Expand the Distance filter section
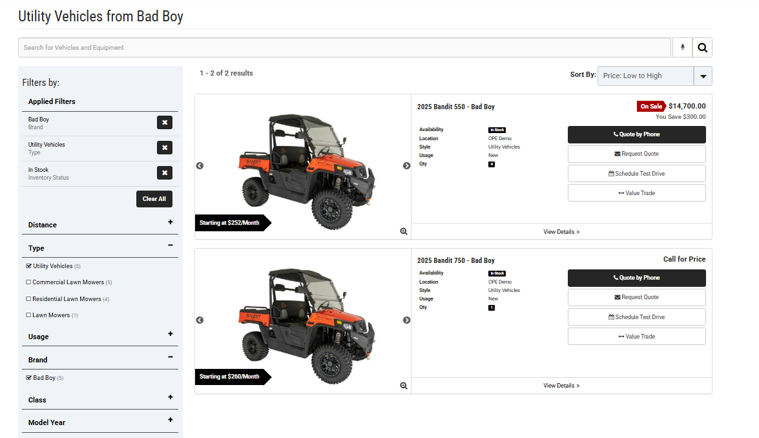The image size is (759, 438). [171, 222]
